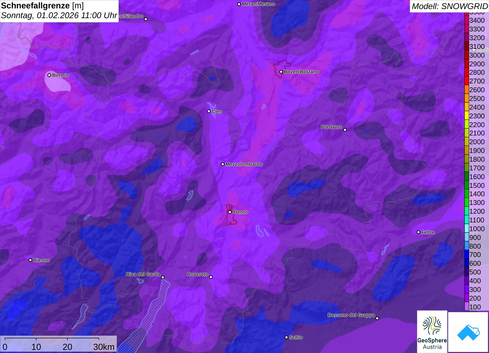Click the Cles city marker dot
This screenshot has width=489, height=353.
coord(209,111)
